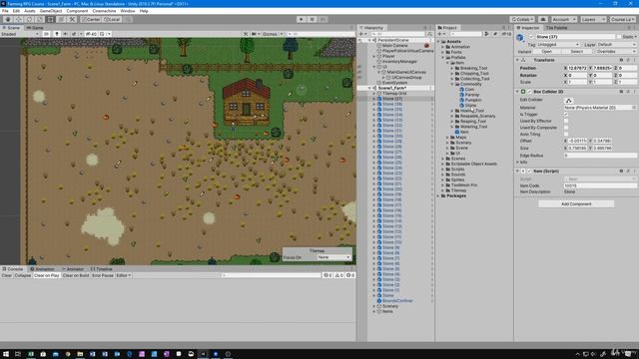Image resolution: width=639 pixels, height=359 pixels.
Task: Select the Rotate tool in toolbar
Action: [x=29, y=19]
